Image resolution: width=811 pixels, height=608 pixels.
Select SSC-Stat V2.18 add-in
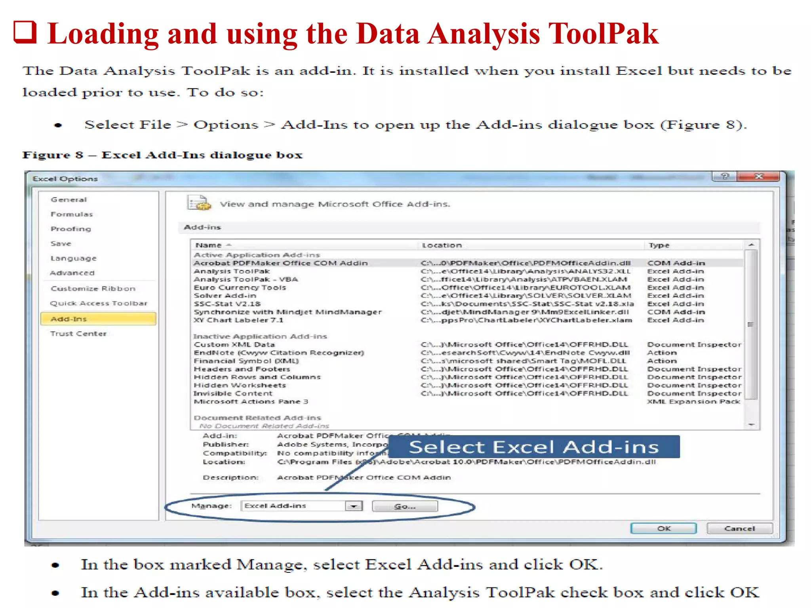(x=467, y=304)
